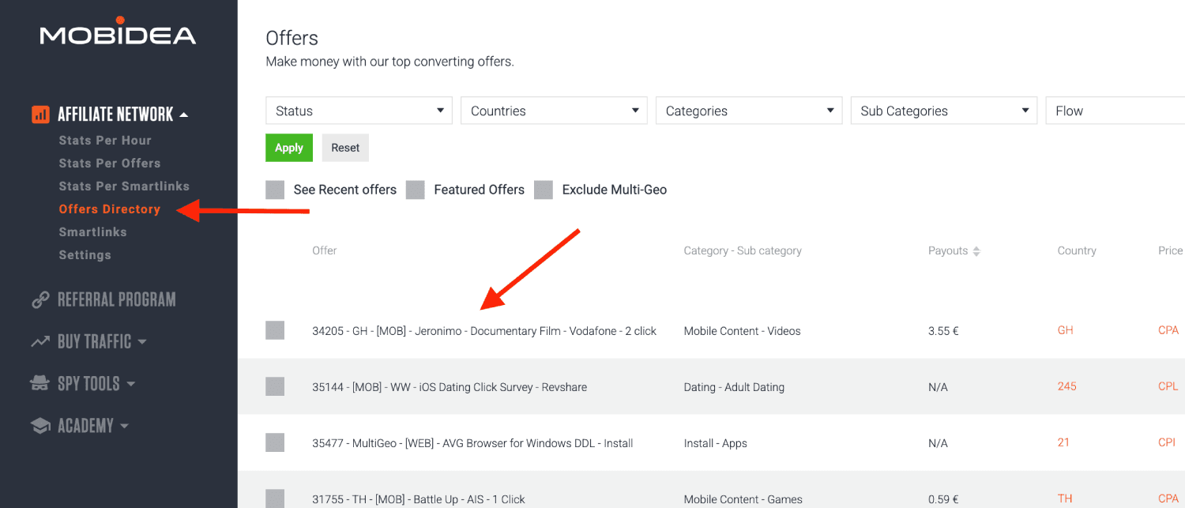Click Category - Sub category column header
This screenshot has height=508, width=1185.
[743, 250]
